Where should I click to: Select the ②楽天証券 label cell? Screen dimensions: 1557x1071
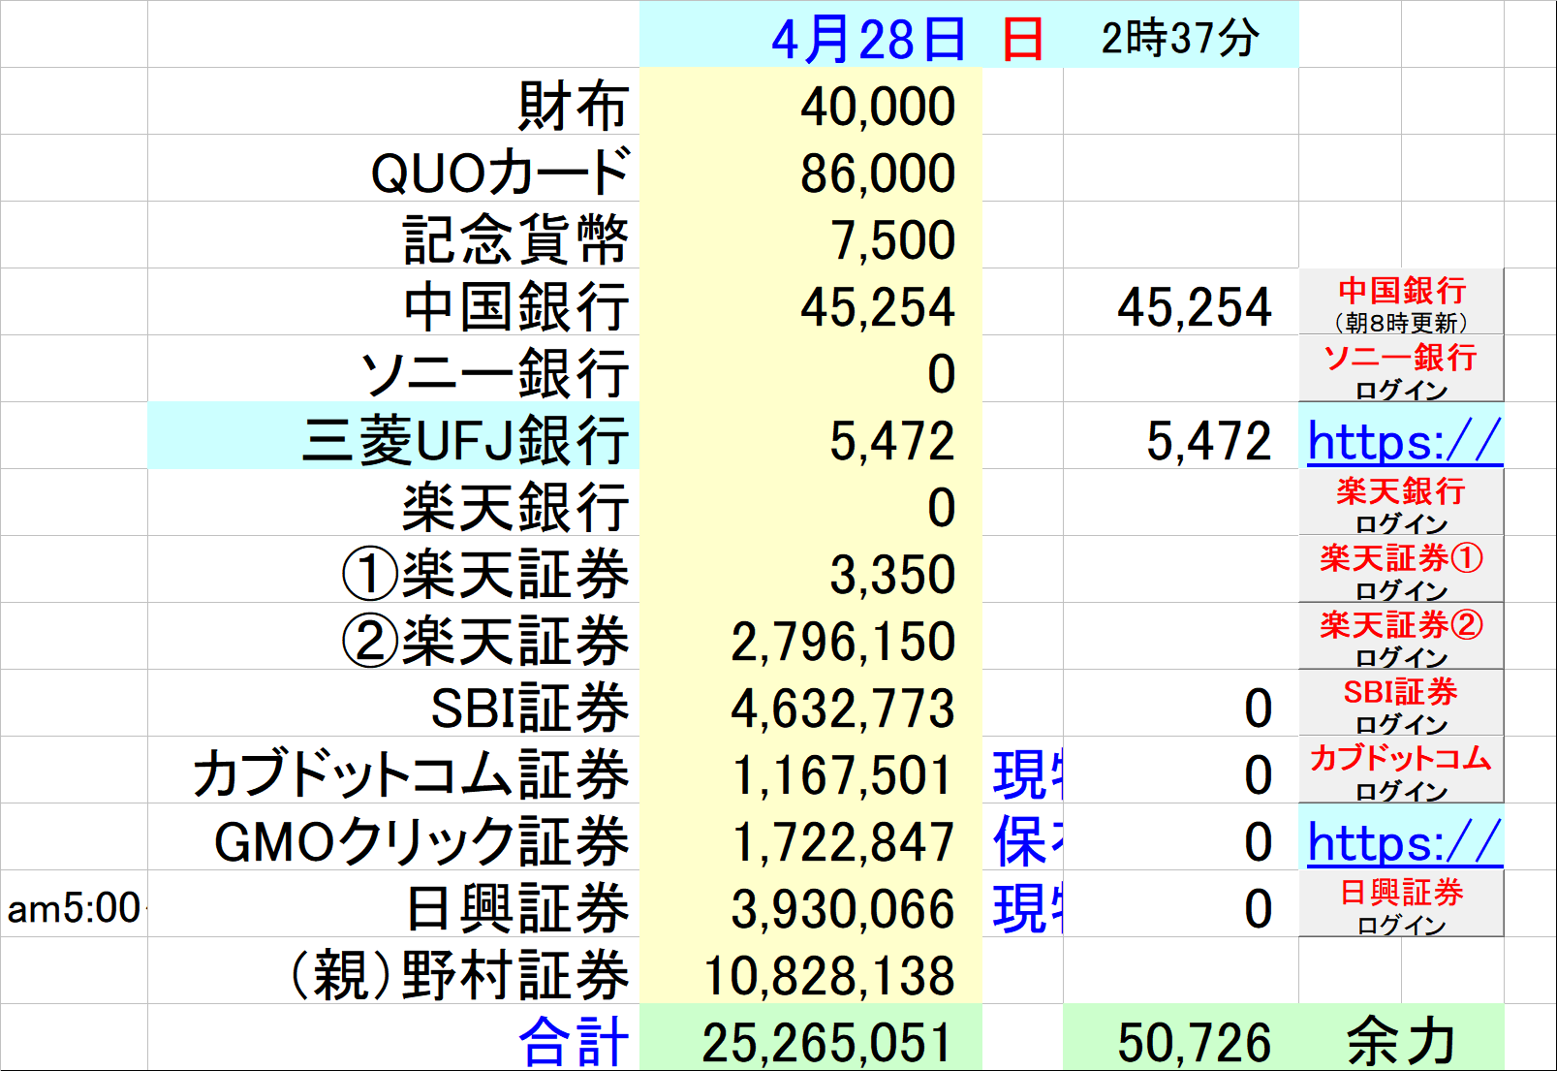[393, 637]
